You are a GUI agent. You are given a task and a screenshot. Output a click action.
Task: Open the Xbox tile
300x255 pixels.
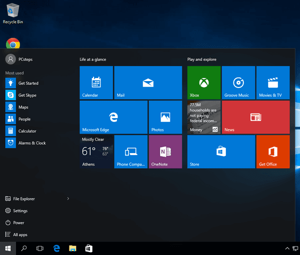pyautogui.click(x=204, y=82)
